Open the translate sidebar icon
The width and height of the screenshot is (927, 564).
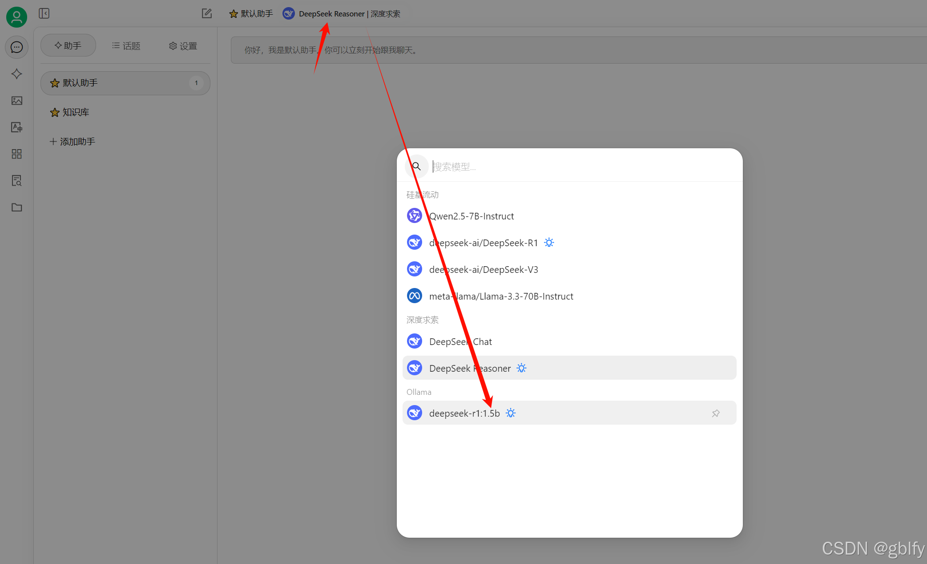point(16,127)
